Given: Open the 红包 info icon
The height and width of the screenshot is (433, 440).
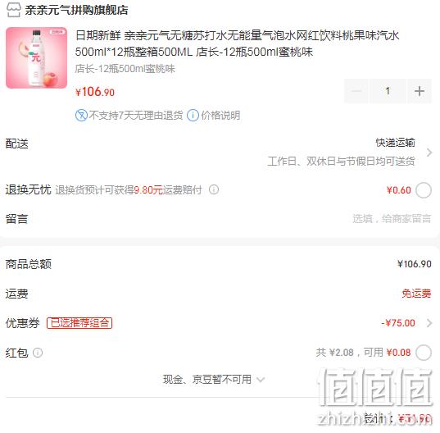Looking at the screenshot, I should coord(38,353).
